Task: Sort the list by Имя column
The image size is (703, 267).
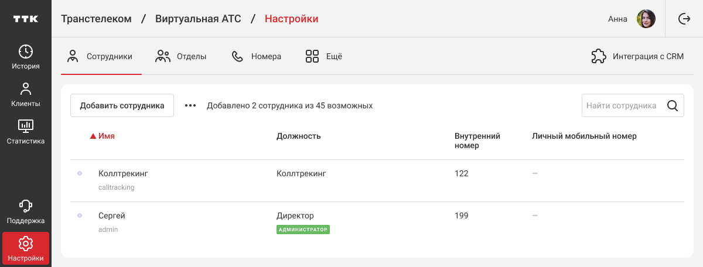Action: point(106,136)
